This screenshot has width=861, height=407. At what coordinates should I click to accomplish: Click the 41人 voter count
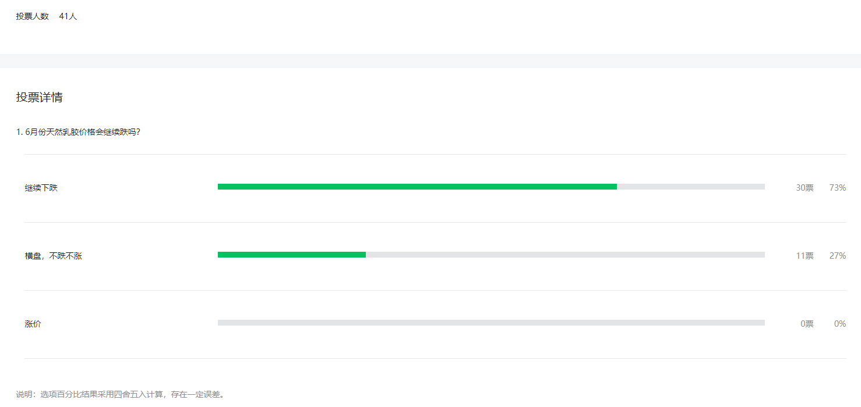coord(68,16)
